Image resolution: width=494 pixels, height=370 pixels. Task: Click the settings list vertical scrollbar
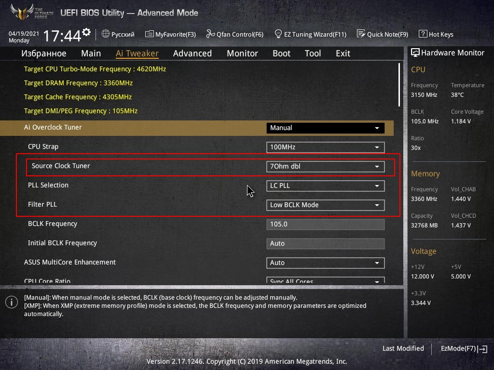(399, 85)
